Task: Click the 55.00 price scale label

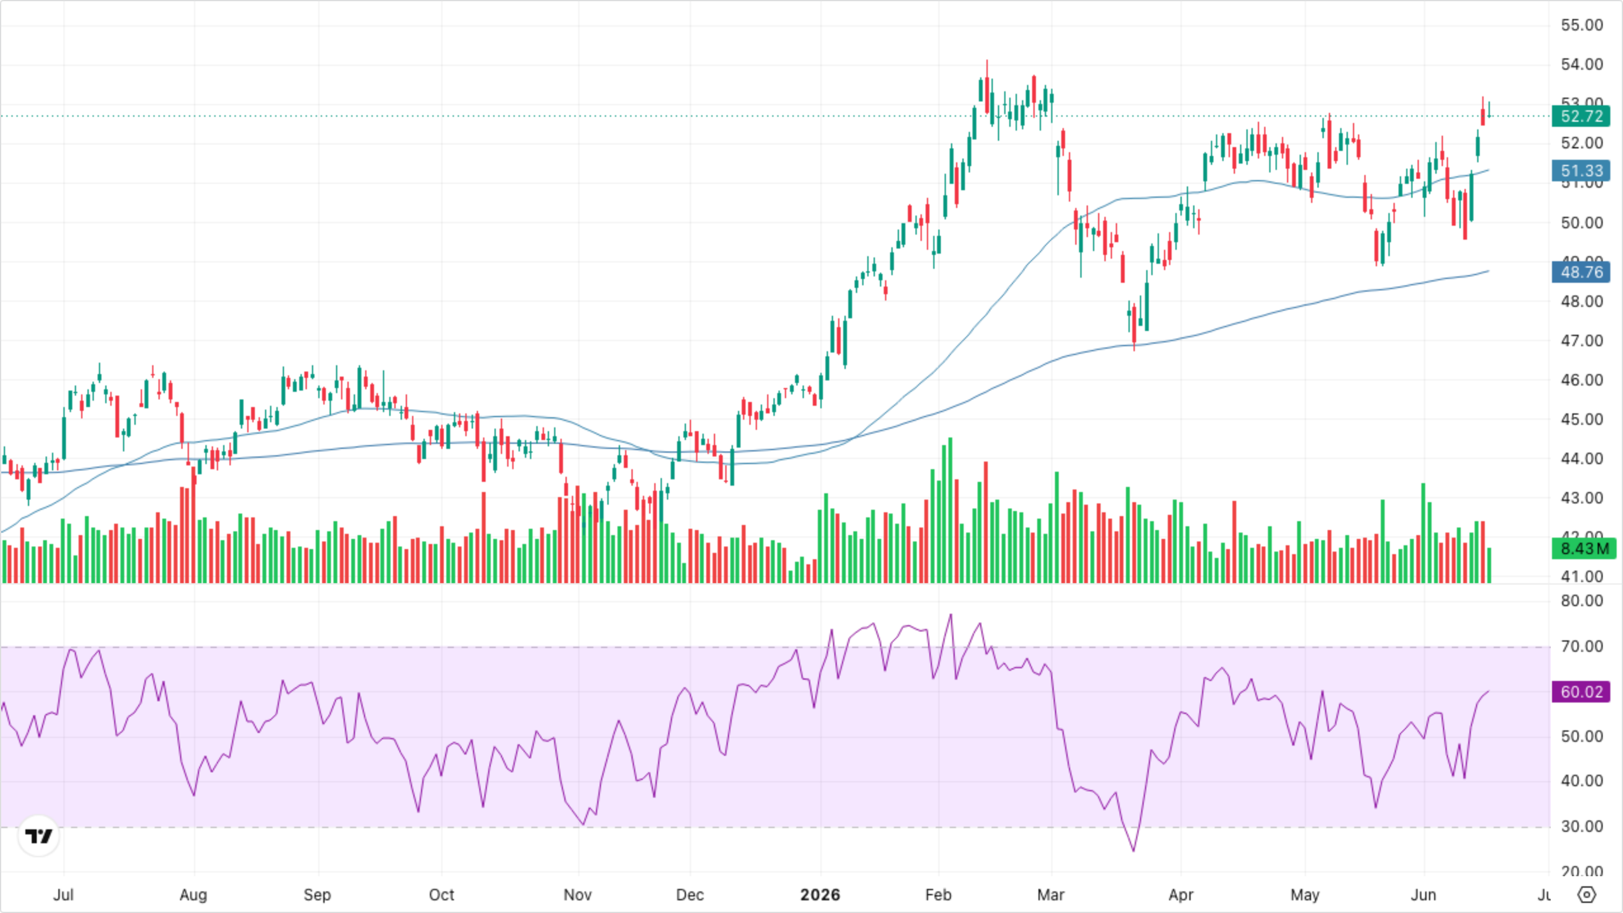Action: coord(1581,25)
